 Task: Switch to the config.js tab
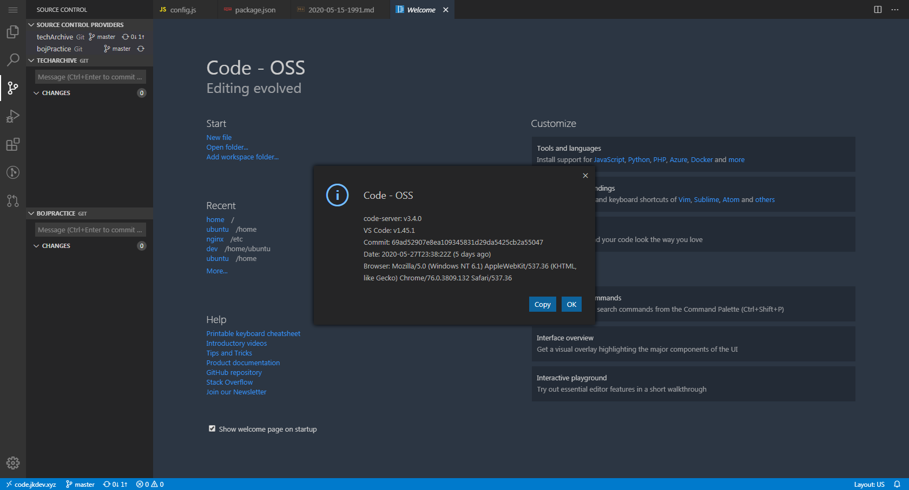tap(182, 10)
